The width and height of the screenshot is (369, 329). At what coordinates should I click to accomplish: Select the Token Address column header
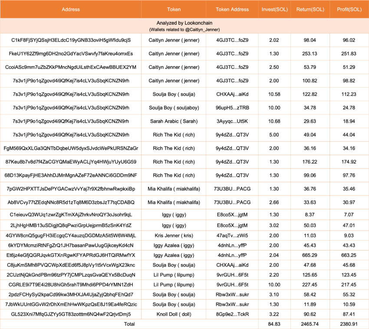point(232,10)
